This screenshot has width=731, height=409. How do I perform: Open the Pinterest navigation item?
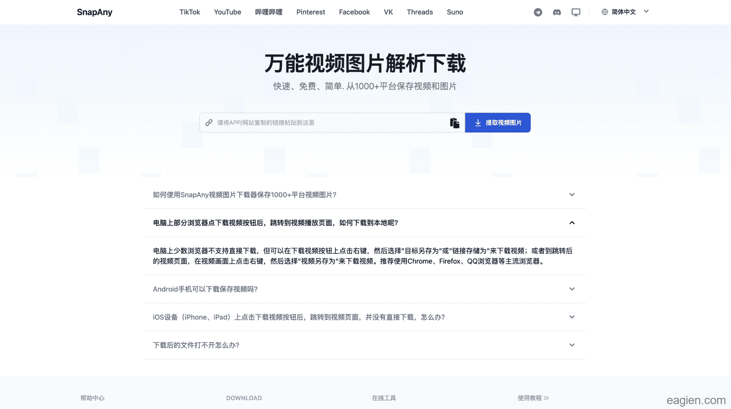310,12
